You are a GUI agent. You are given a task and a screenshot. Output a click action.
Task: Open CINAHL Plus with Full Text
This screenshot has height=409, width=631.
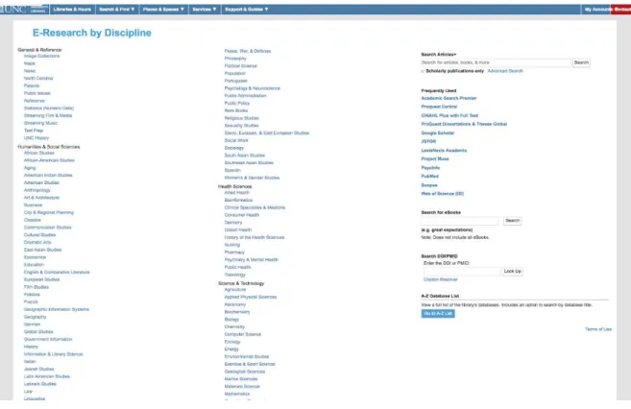click(449, 115)
